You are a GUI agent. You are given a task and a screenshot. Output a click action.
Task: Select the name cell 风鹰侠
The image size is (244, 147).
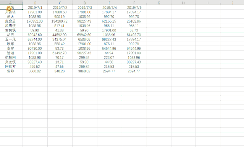point(11,26)
